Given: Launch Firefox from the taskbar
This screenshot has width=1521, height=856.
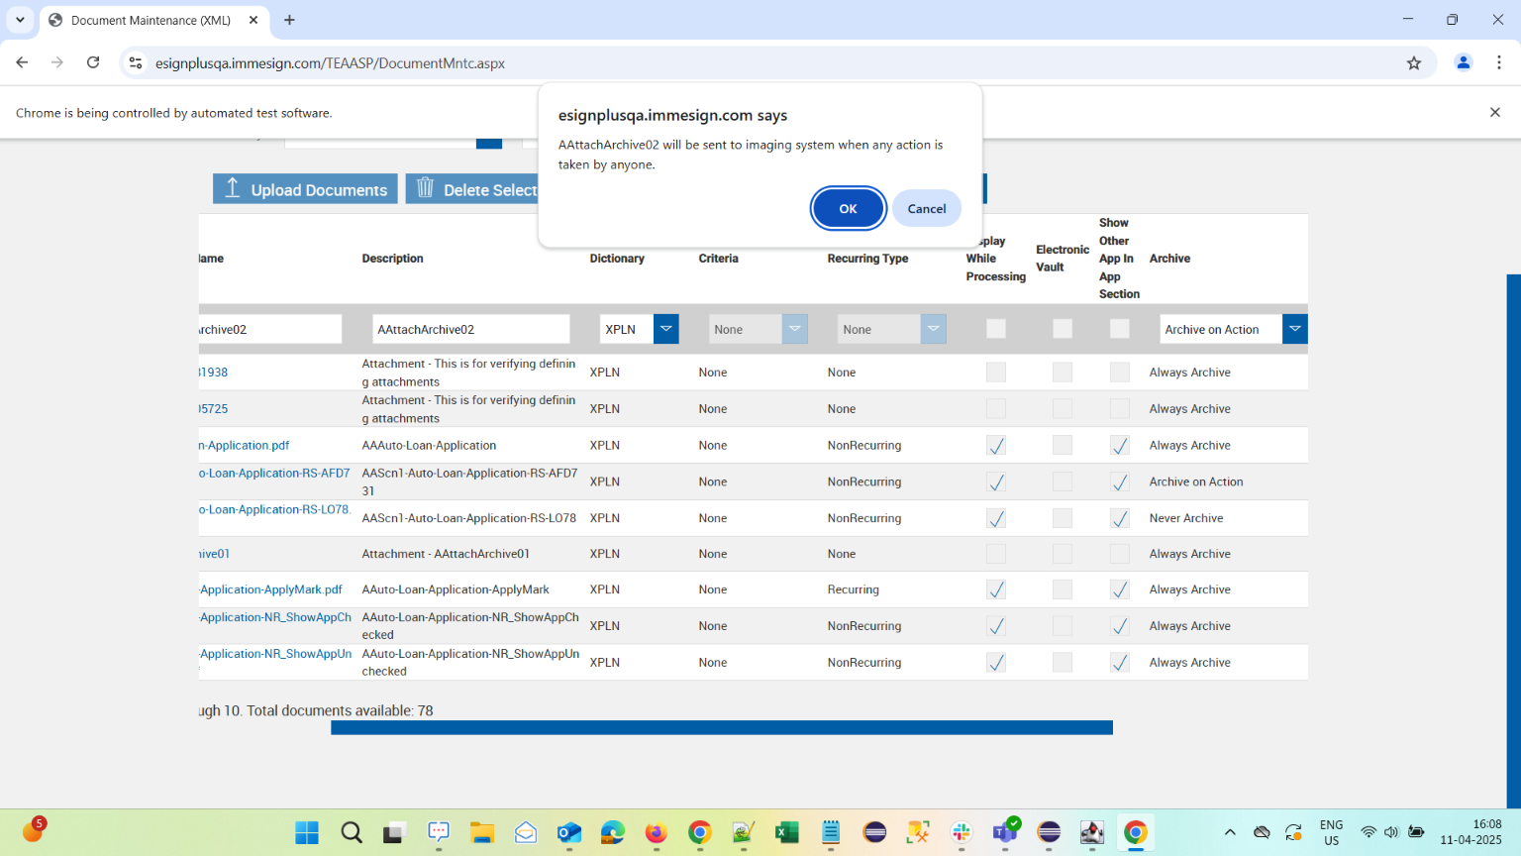Looking at the screenshot, I should tap(656, 832).
